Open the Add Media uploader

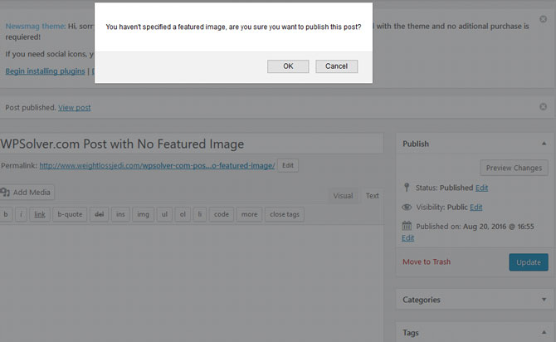27,193
